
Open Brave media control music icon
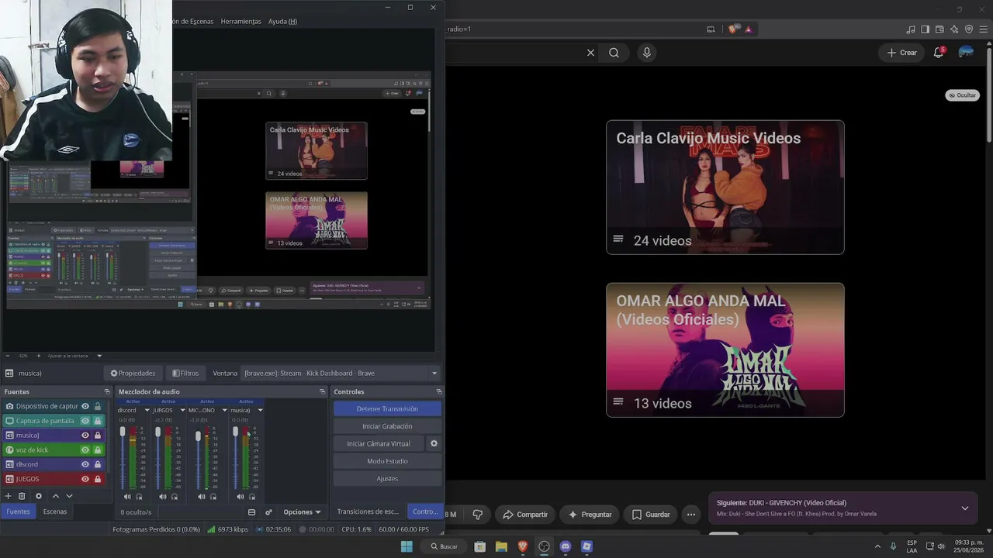[911, 29]
